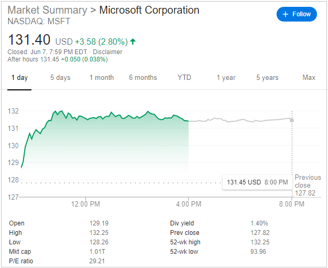Click the plus icon in Follow button
328x268 pixels.
click(285, 14)
